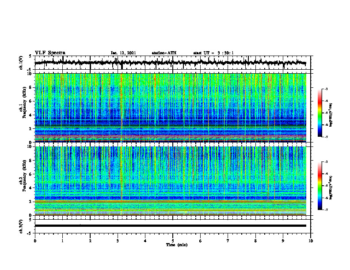Click the '-7' label on ch.1 color scale
Image resolution: width=350 pixels, height=270 pixels.
pyautogui.click(x=326, y=137)
